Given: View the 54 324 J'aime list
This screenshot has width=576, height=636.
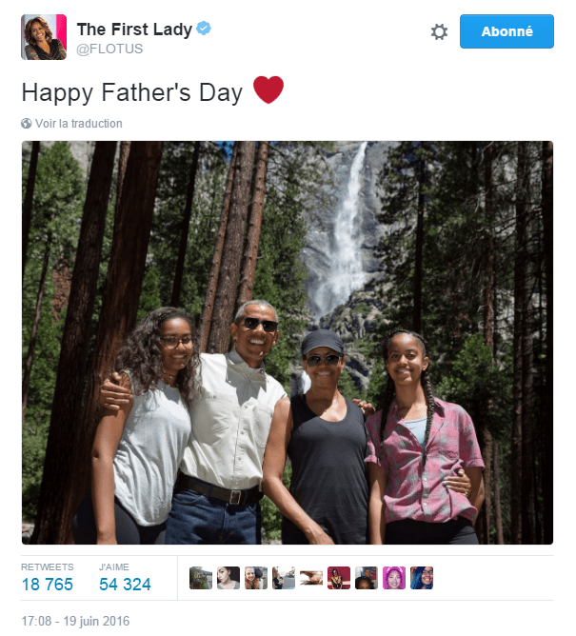Looking at the screenshot, I should [125, 584].
